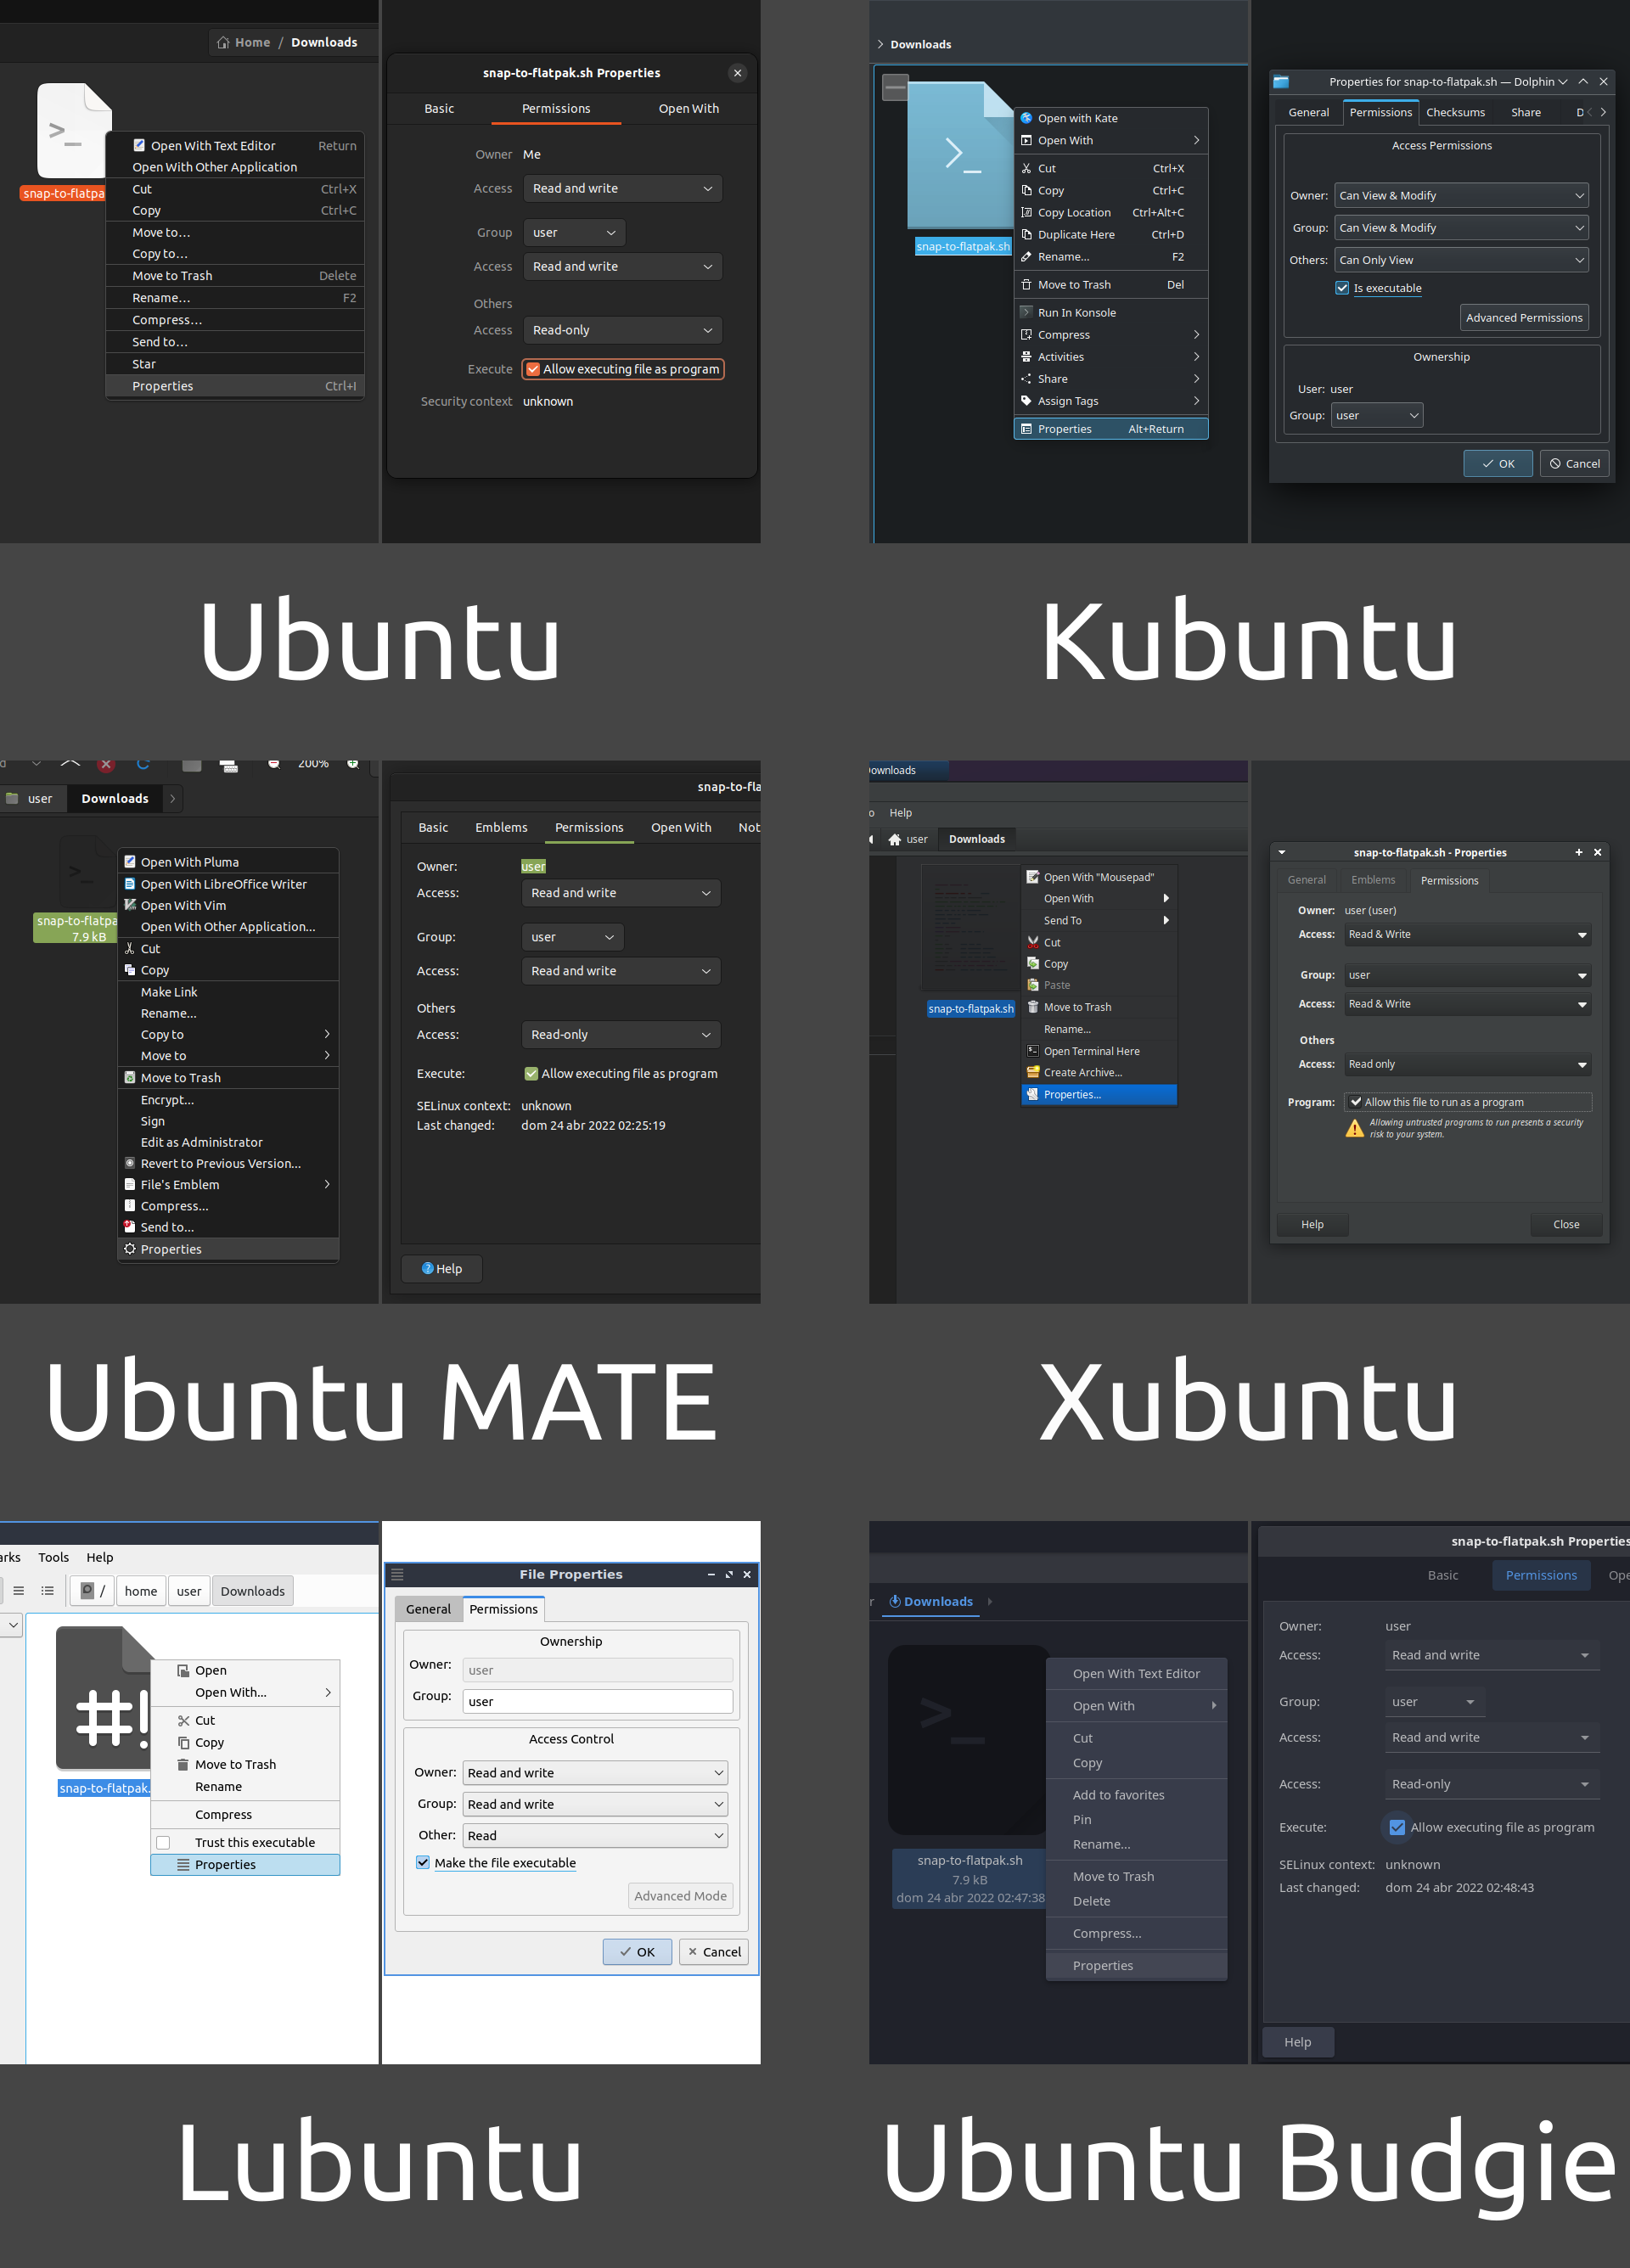Open the Open With tab in Ubuntu's Properties
The width and height of the screenshot is (1630, 2268).
[688, 108]
